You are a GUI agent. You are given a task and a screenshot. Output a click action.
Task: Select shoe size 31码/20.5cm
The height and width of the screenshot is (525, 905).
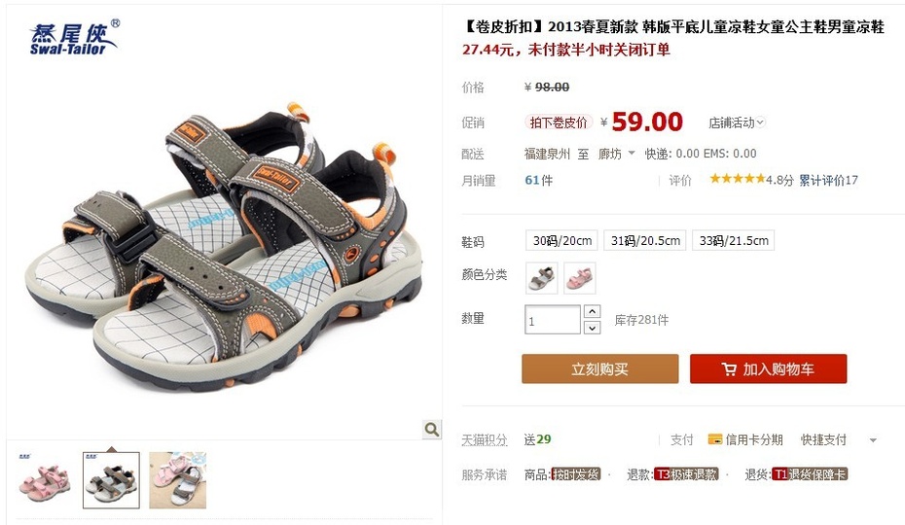tap(645, 240)
